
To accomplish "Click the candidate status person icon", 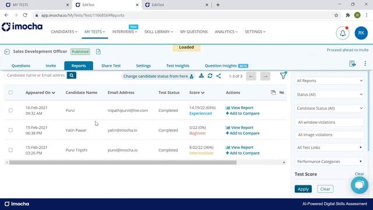I will (x=192, y=76).
